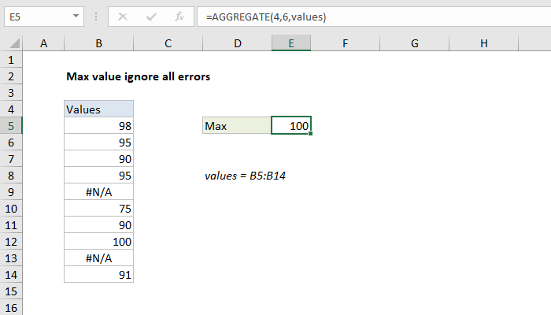Select cell B14 containing 91
The width and height of the screenshot is (551, 315).
pos(98,275)
